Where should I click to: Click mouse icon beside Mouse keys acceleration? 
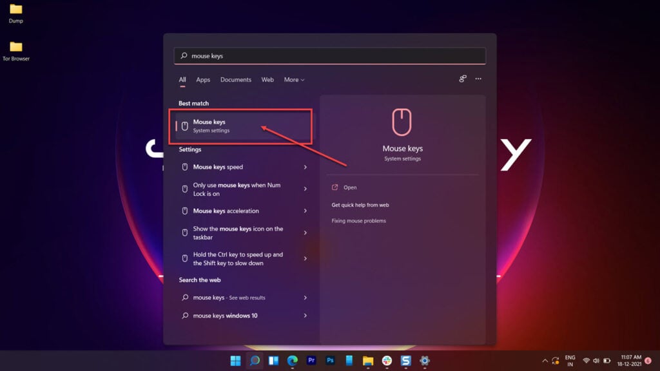pos(185,211)
